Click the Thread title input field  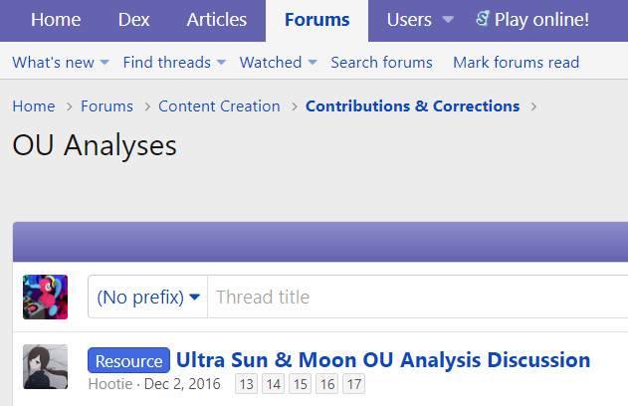(418, 298)
